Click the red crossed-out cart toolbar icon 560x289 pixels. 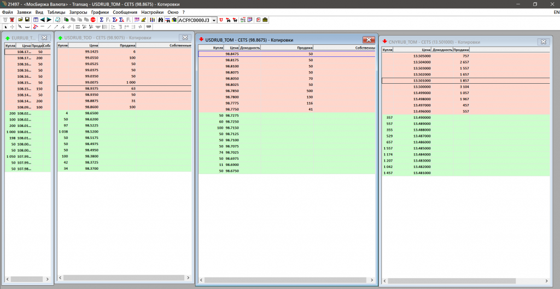(12, 20)
